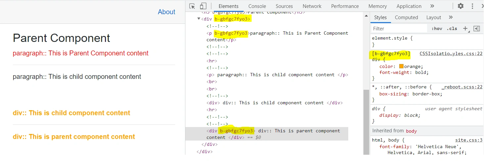
Task: Click the Elements panel vertical scrollbar
Action: tap(366, 122)
